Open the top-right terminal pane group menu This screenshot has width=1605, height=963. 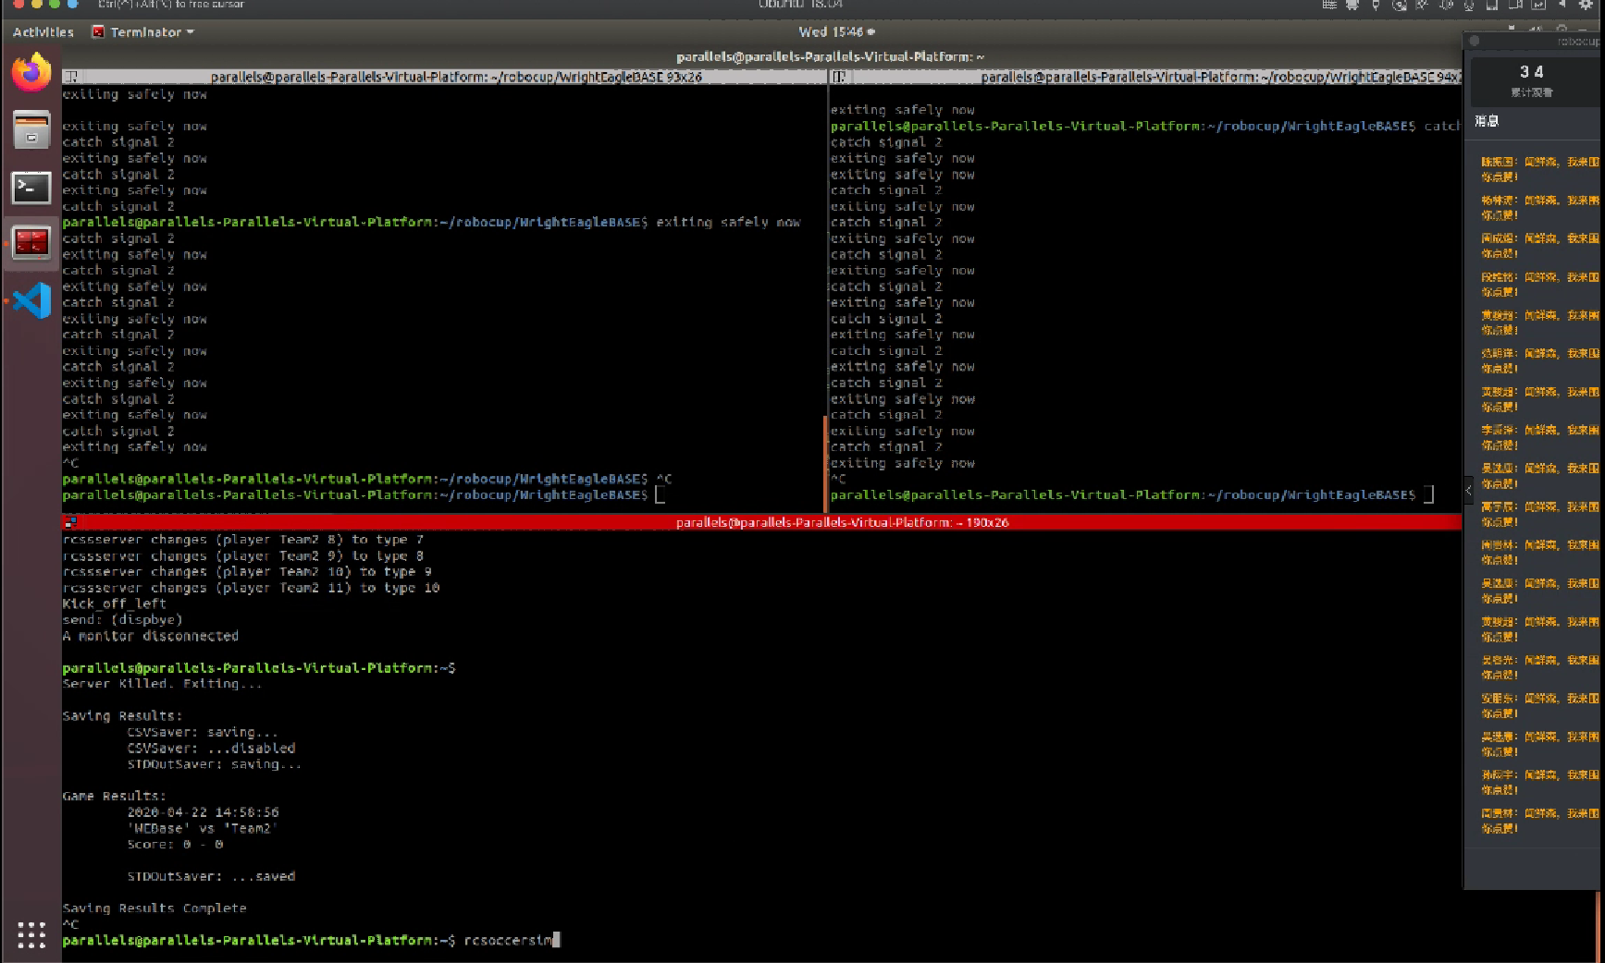pyautogui.click(x=838, y=77)
